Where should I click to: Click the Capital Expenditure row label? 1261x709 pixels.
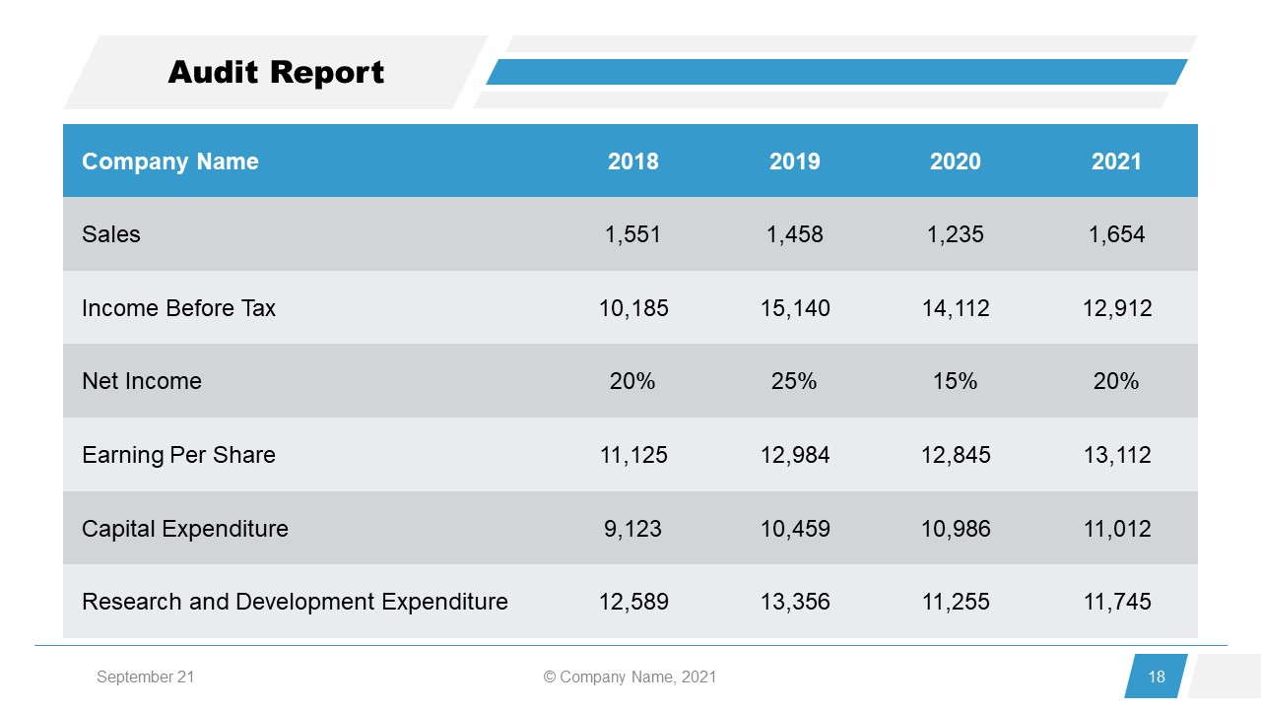(x=185, y=529)
